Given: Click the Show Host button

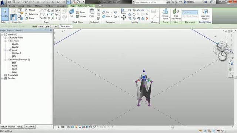Looking at the screenshot, I should point(65,26).
